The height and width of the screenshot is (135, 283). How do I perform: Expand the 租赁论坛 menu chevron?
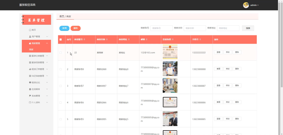click(47, 82)
